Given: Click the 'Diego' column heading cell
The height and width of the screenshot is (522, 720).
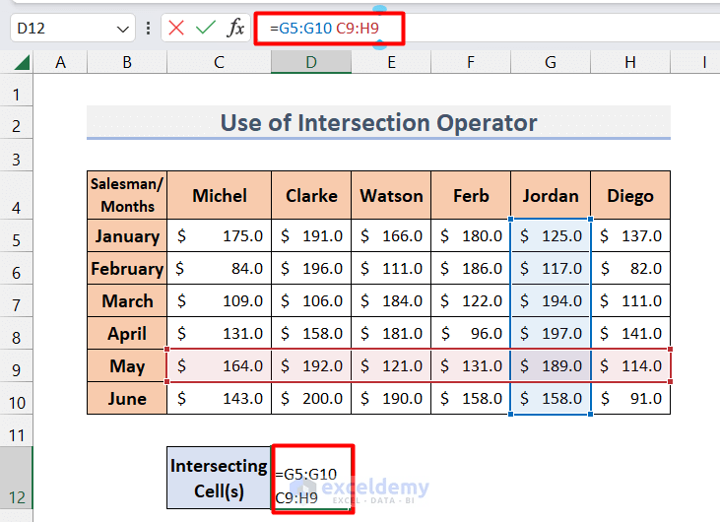Looking at the screenshot, I should pyautogui.click(x=630, y=195).
